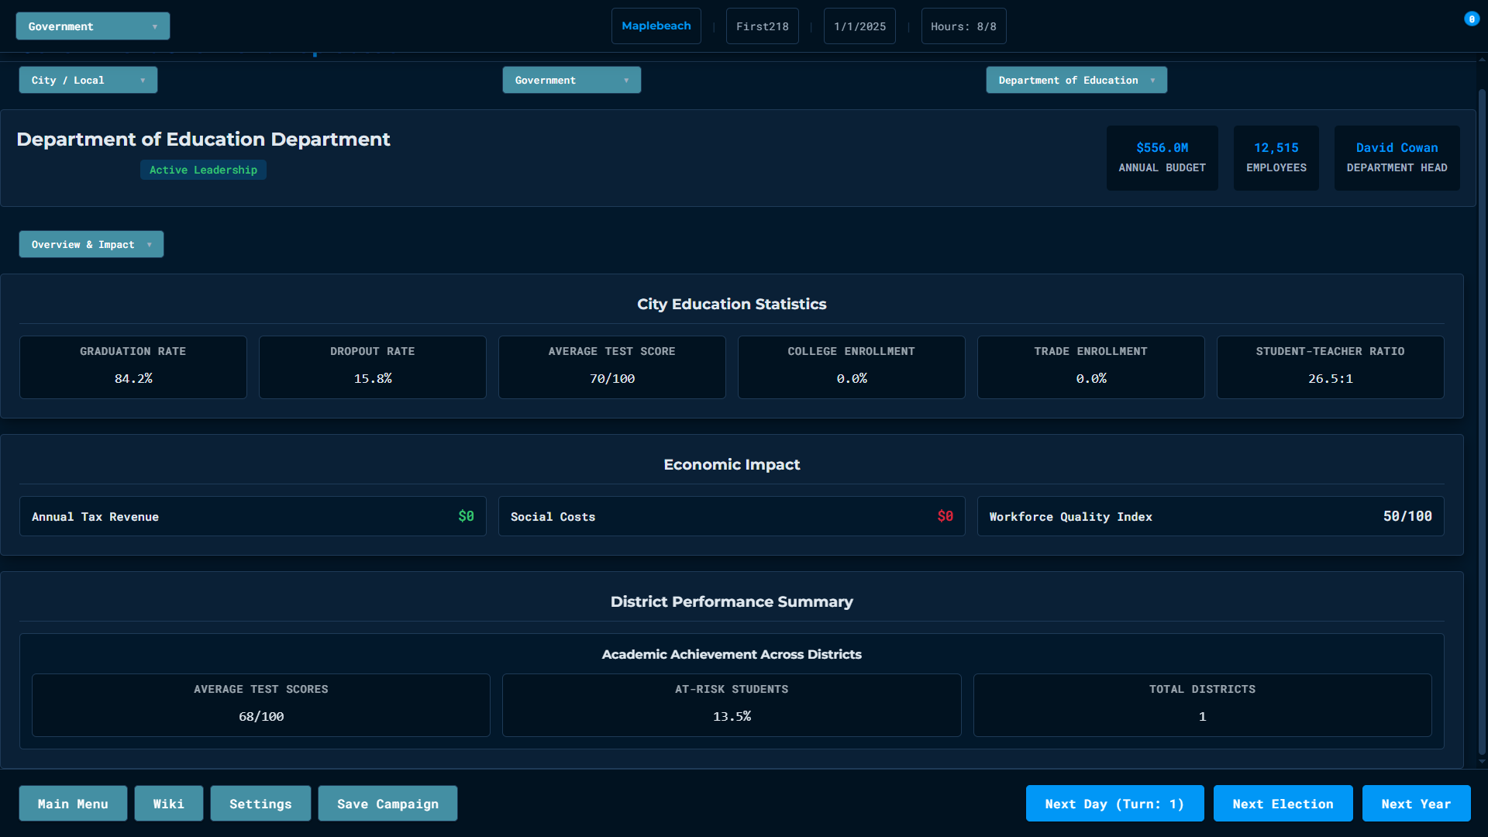The width and height of the screenshot is (1488, 837).
Task: Open Settings
Action: [260, 804]
